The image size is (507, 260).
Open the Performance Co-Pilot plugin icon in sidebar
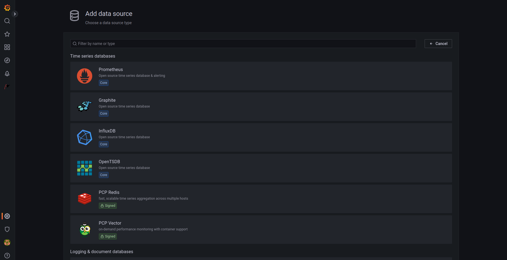(x=7, y=87)
